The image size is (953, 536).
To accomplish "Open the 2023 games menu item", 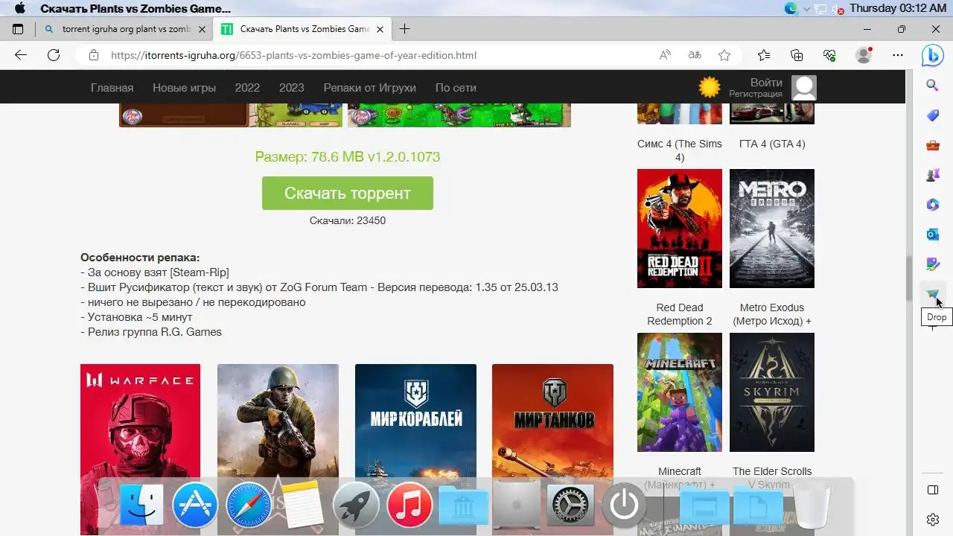I will pyautogui.click(x=292, y=88).
